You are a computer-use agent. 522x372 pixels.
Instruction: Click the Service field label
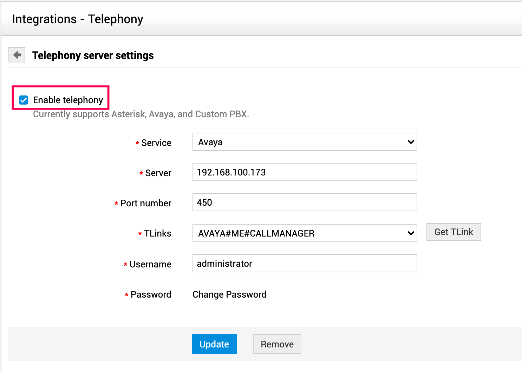coord(156,143)
